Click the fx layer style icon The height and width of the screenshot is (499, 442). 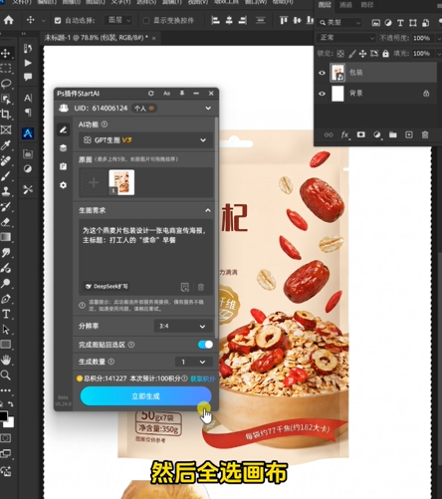point(344,134)
